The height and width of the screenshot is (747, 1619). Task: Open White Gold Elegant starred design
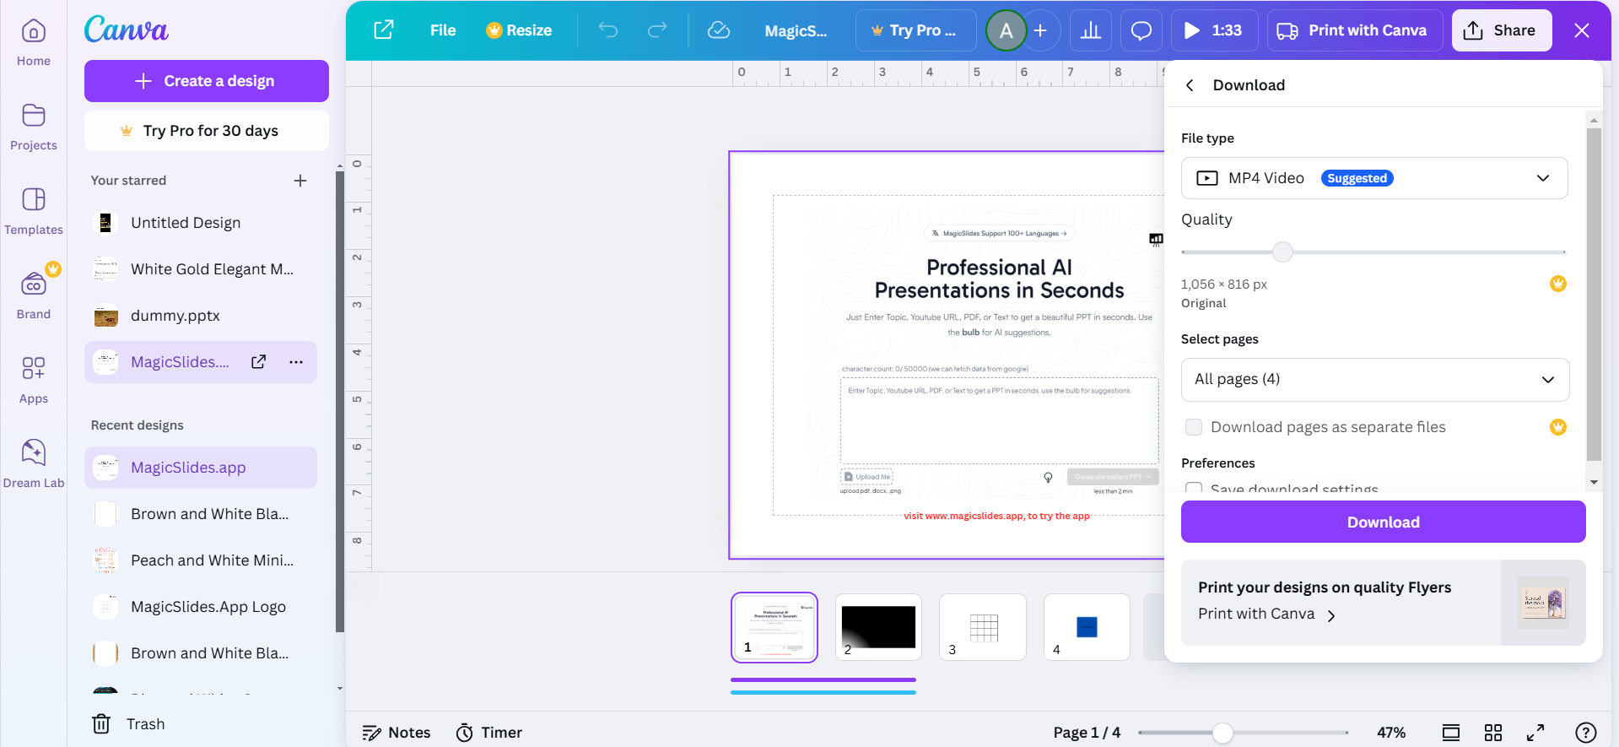pos(201,269)
